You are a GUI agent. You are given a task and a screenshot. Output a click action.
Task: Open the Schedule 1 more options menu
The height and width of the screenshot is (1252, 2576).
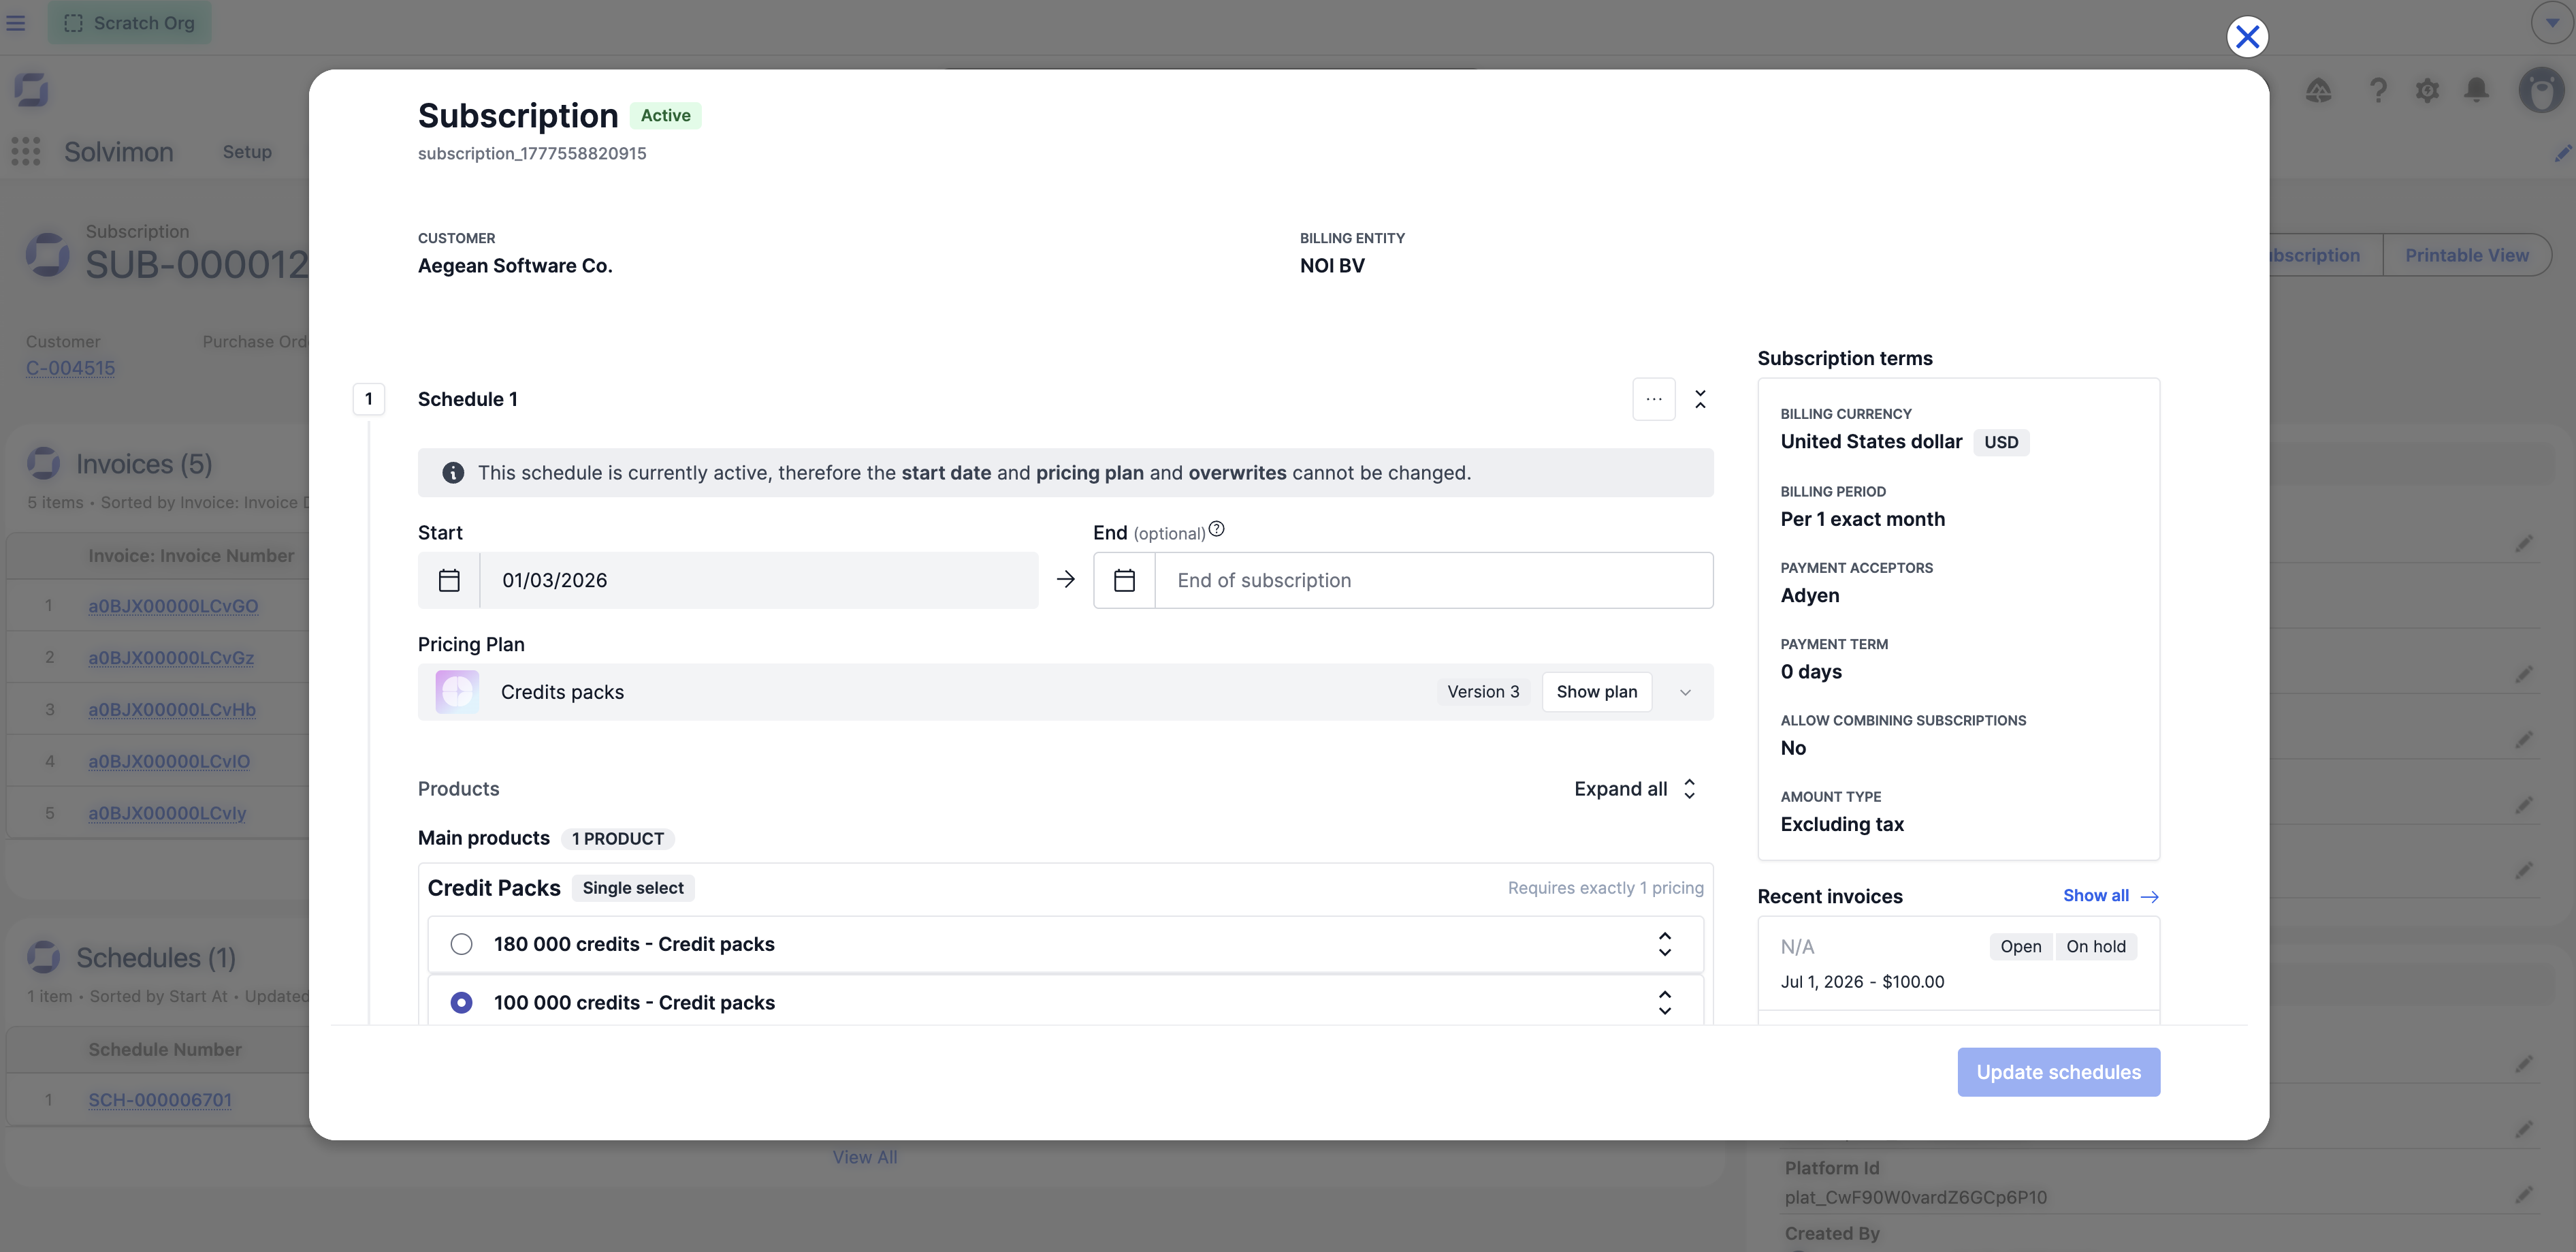(1654, 399)
